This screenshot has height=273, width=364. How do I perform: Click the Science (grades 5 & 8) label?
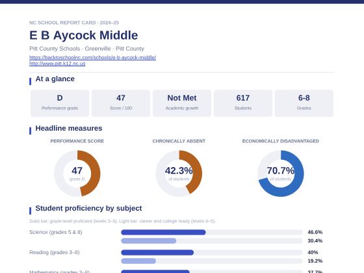click(56, 232)
